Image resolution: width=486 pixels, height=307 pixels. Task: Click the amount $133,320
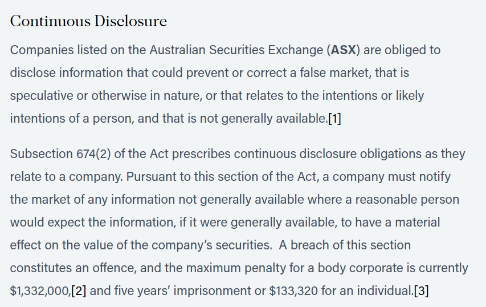tap(293, 291)
